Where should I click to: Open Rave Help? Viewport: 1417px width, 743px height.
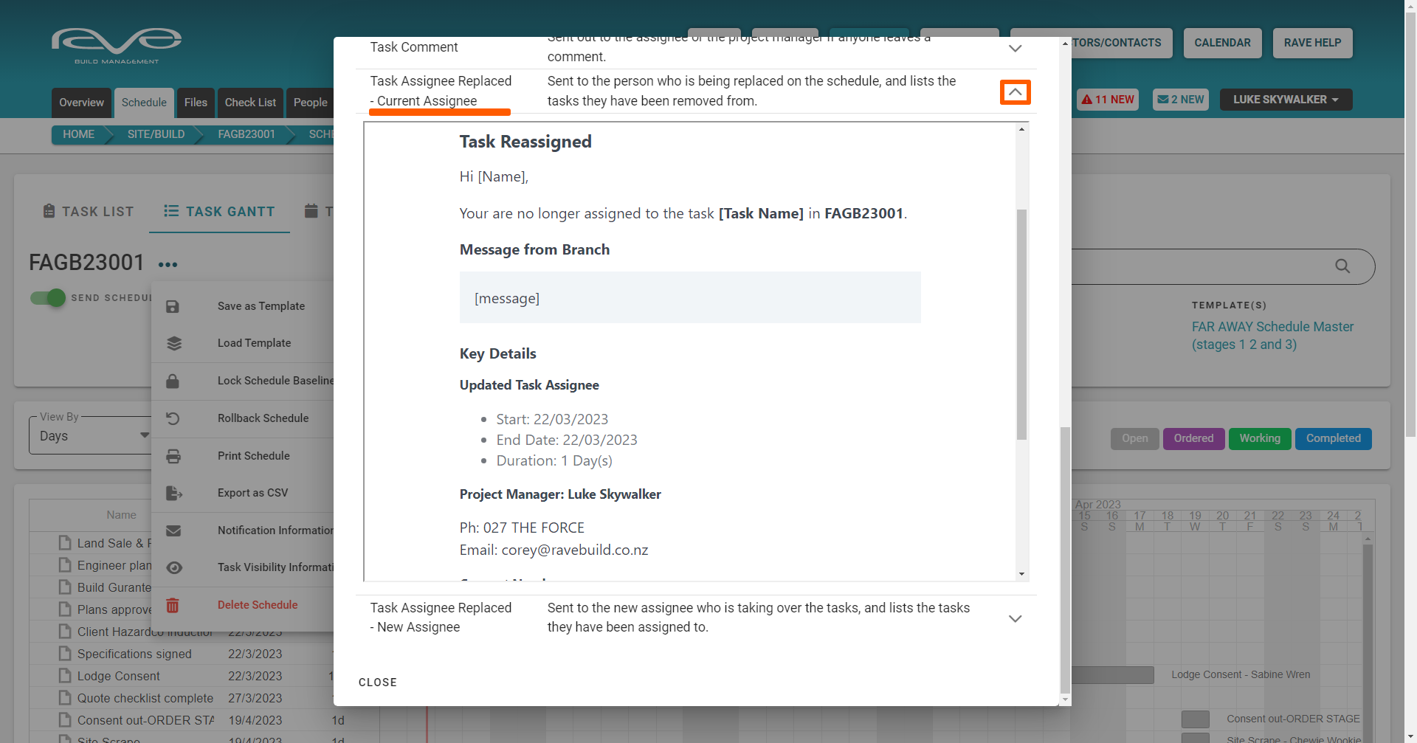tap(1313, 43)
